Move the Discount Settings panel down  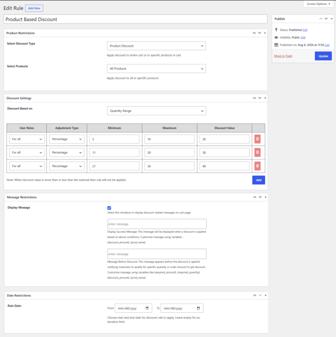click(260, 98)
